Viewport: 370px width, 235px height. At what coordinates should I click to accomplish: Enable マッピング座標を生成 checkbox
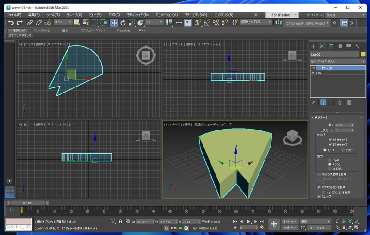[x=319, y=174]
